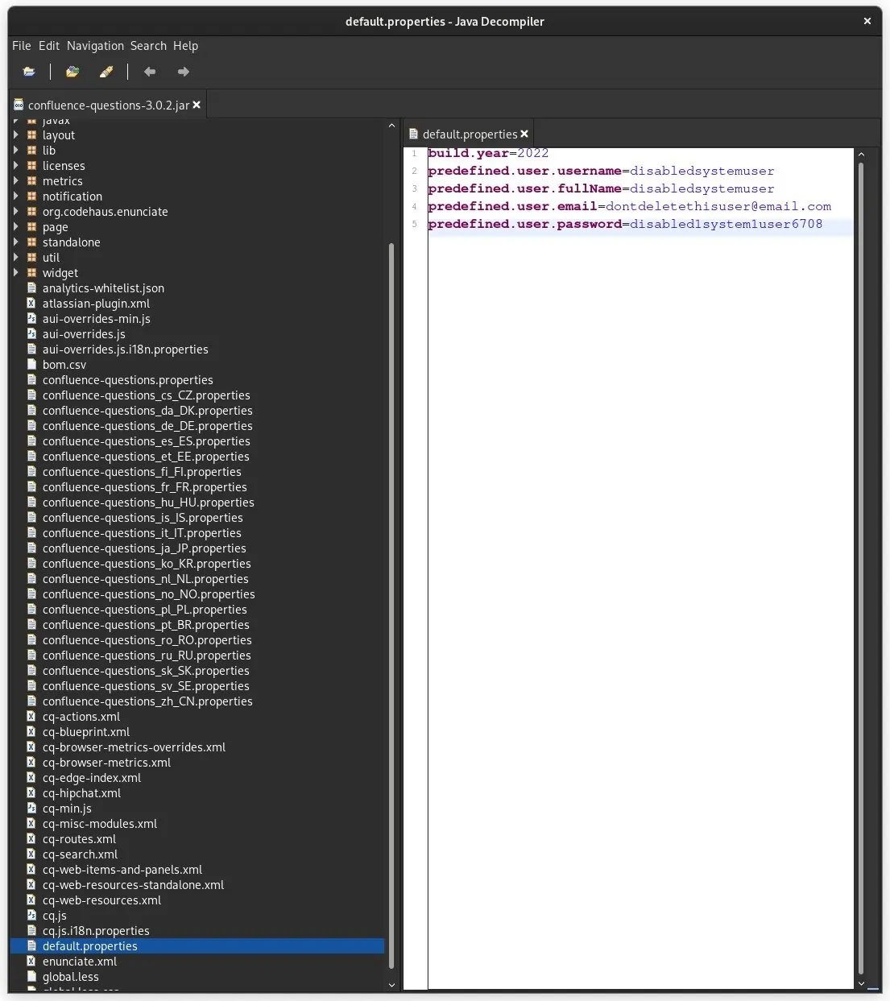Screen dimensions: 890x1001
Task: Click the XML icon beside cq-actions.xml
Action: coord(32,717)
